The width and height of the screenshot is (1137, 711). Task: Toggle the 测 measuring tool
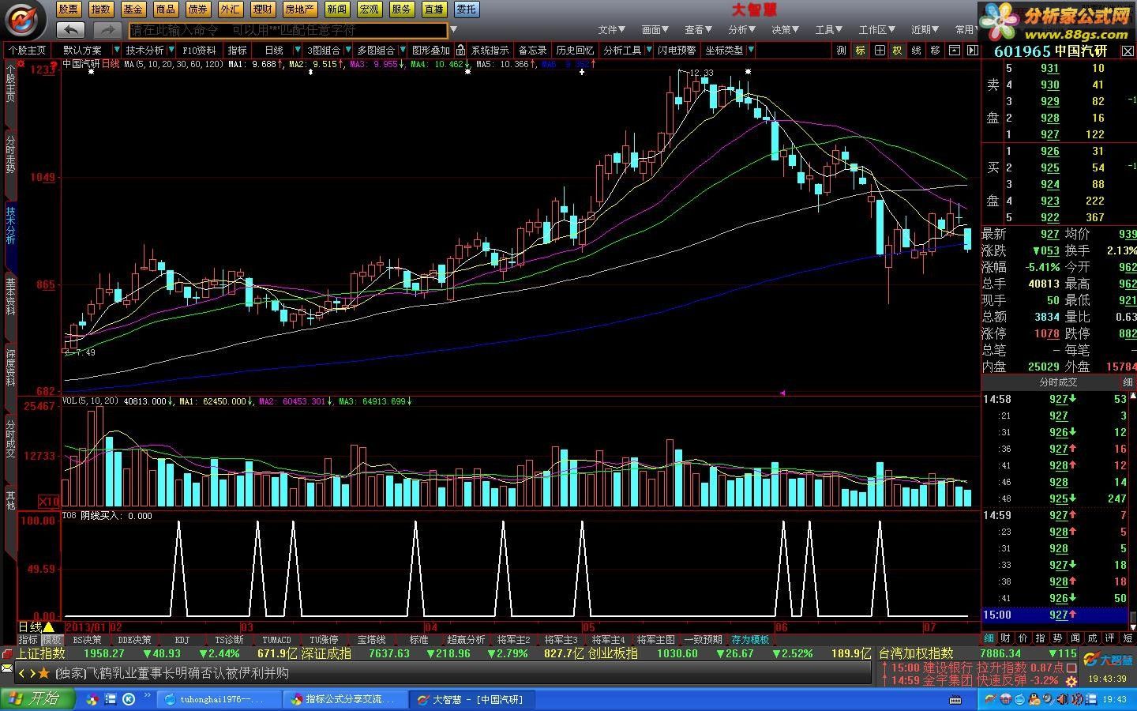coord(841,50)
